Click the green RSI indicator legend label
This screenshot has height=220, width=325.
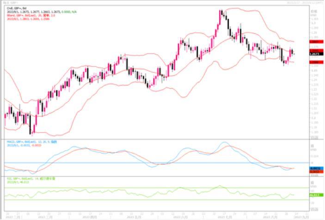[x=21, y=178]
